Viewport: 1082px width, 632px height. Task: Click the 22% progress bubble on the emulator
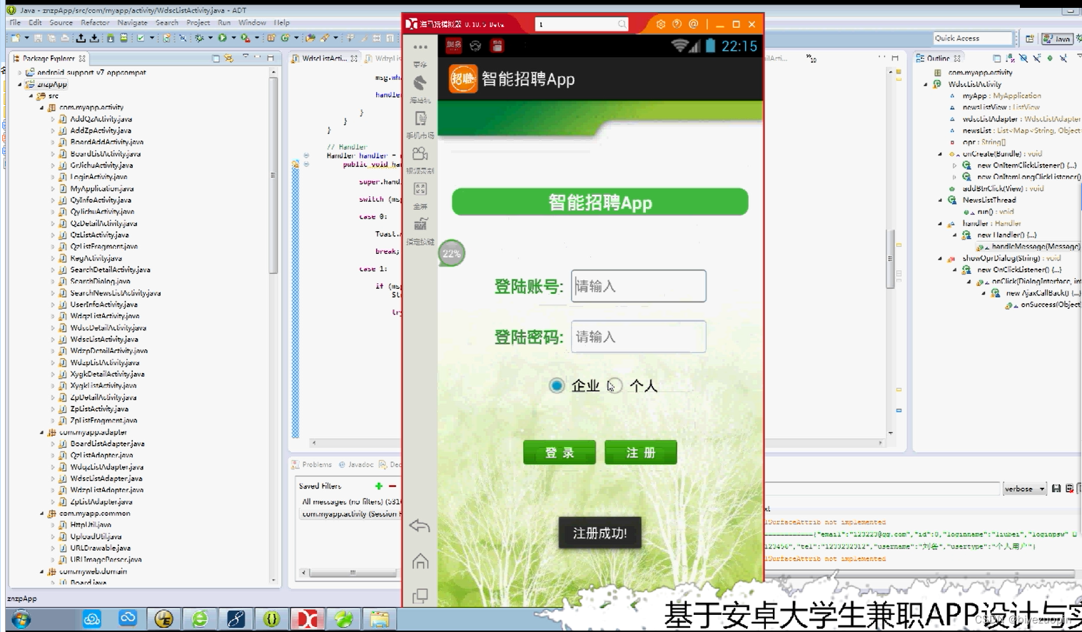click(x=451, y=253)
